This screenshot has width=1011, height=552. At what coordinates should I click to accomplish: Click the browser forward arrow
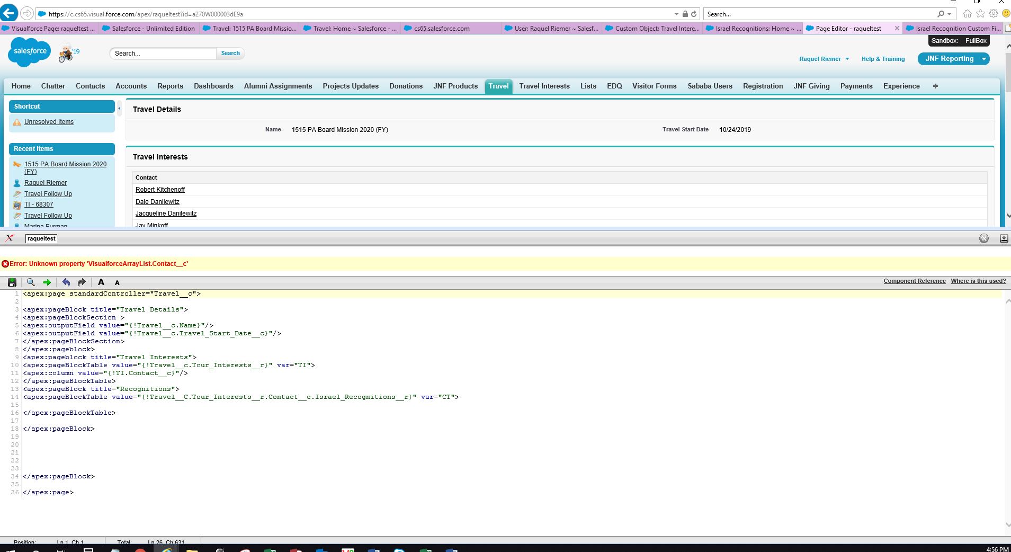(27, 14)
